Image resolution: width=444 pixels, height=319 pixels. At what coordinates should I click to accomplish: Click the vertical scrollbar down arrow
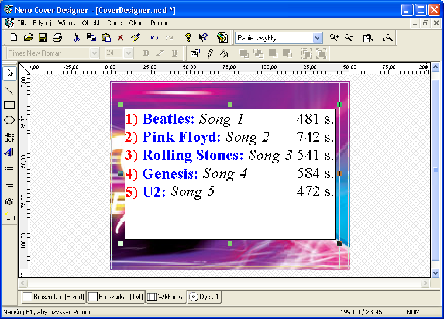pyautogui.click(x=435, y=273)
